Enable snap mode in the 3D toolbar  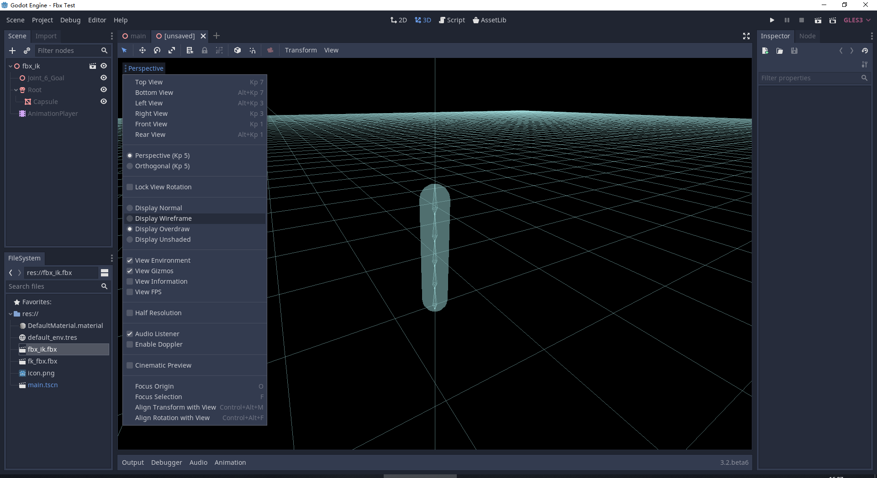253,50
